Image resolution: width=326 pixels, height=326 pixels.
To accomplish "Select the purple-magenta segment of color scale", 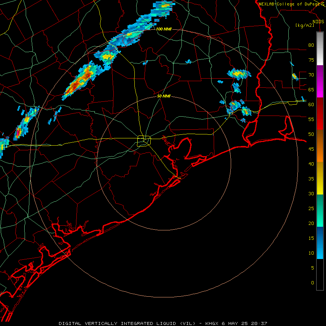I will [320, 81].
